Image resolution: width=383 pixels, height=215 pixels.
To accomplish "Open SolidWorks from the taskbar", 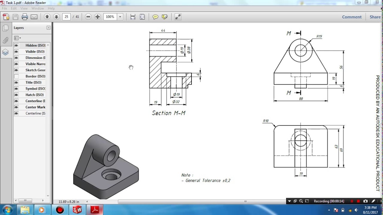I will [x=77, y=210].
